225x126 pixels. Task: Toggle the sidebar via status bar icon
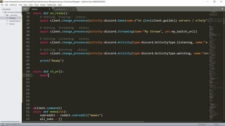point(3,124)
